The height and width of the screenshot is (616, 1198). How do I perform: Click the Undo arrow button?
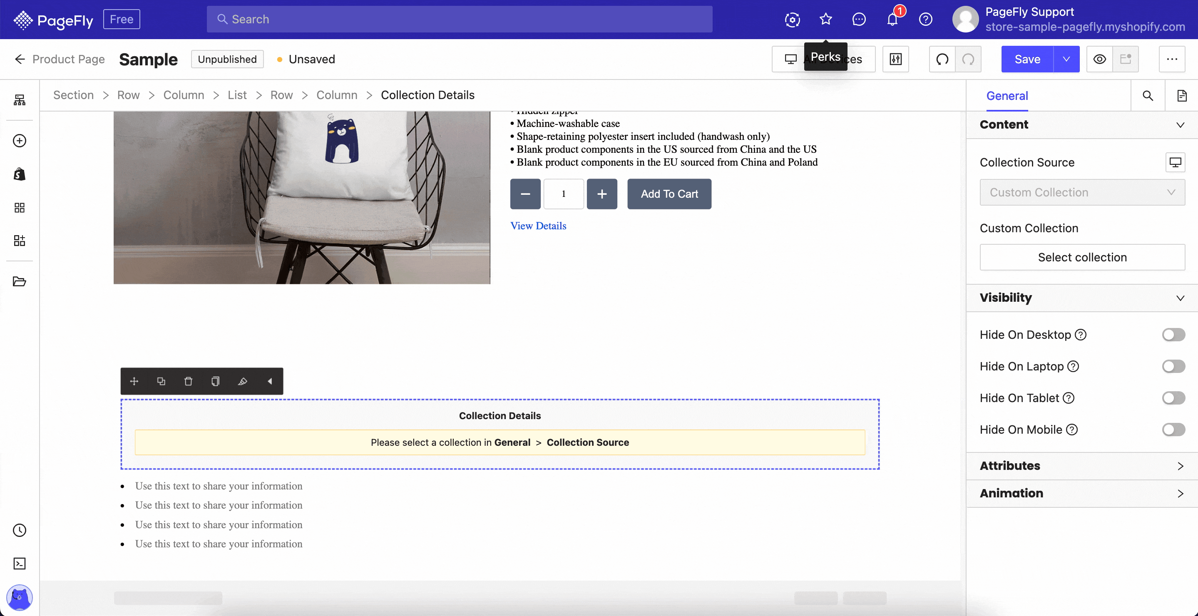(x=942, y=59)
